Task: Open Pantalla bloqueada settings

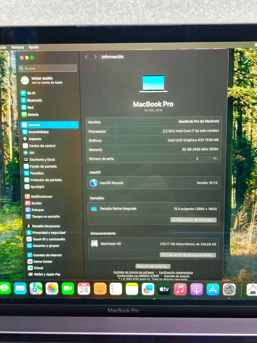Action: coord(43,226)
